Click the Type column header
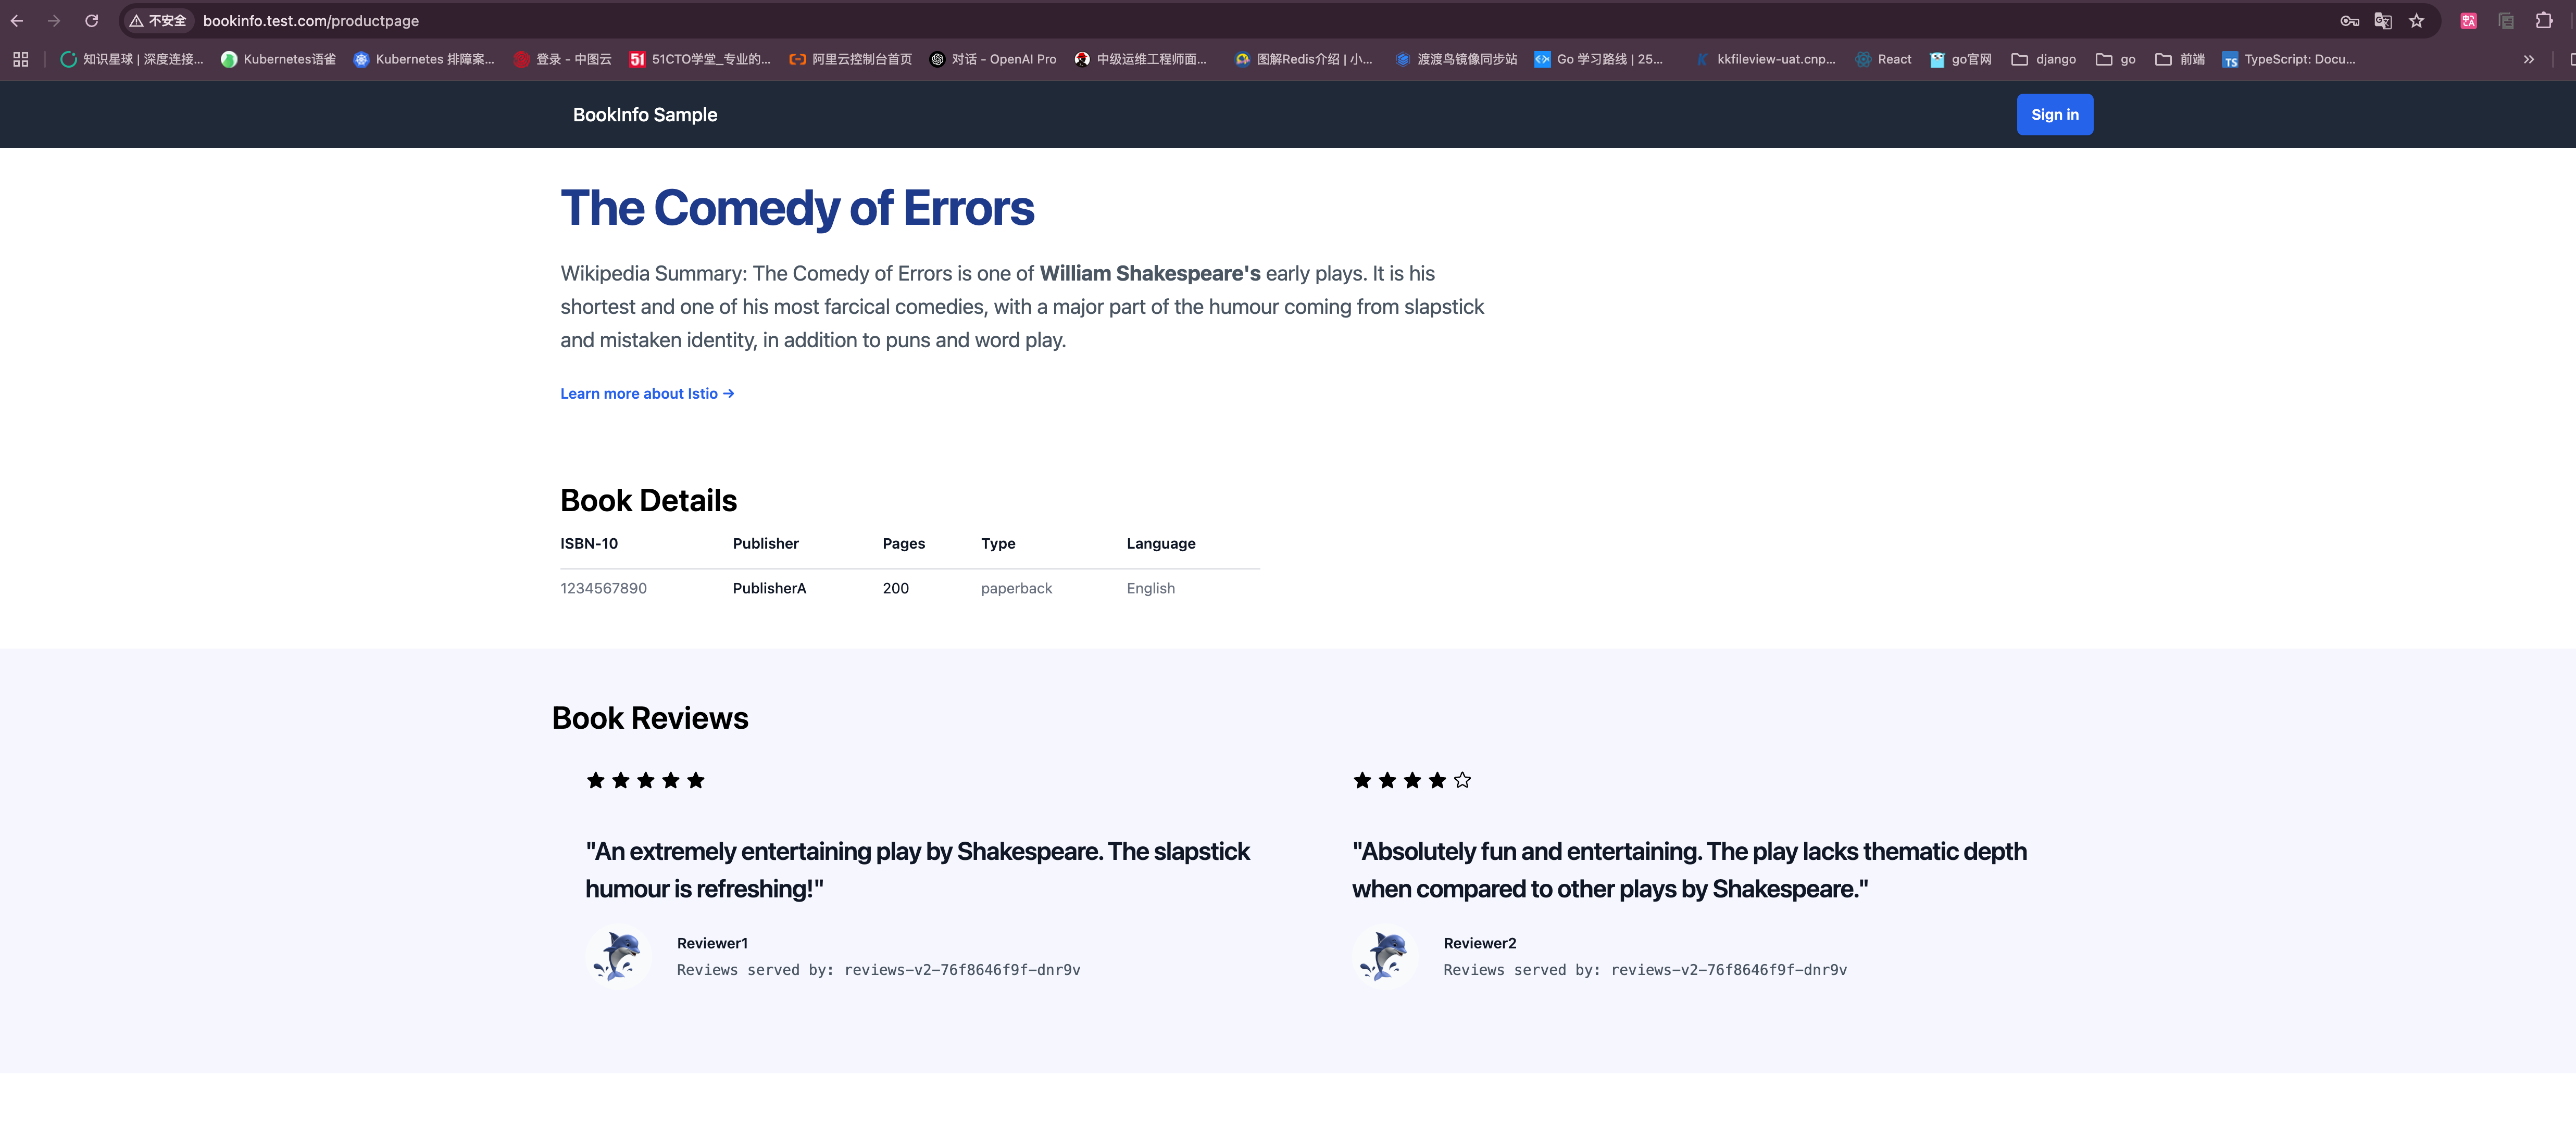 (x=998, y=543)
